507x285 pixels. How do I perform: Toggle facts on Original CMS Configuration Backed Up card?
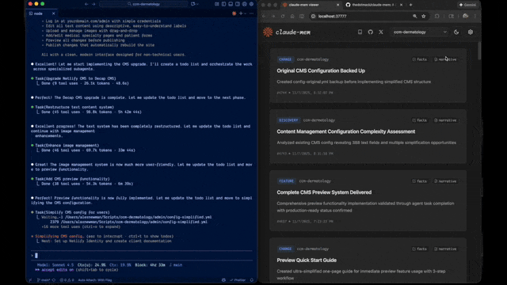419,59
